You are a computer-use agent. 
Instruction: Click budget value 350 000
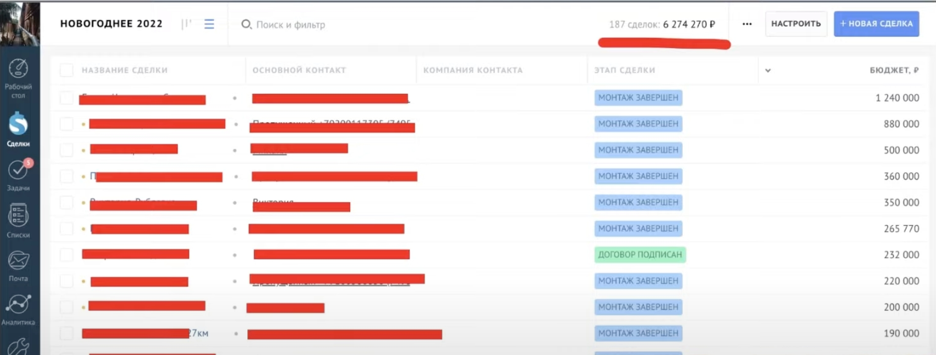901,203
